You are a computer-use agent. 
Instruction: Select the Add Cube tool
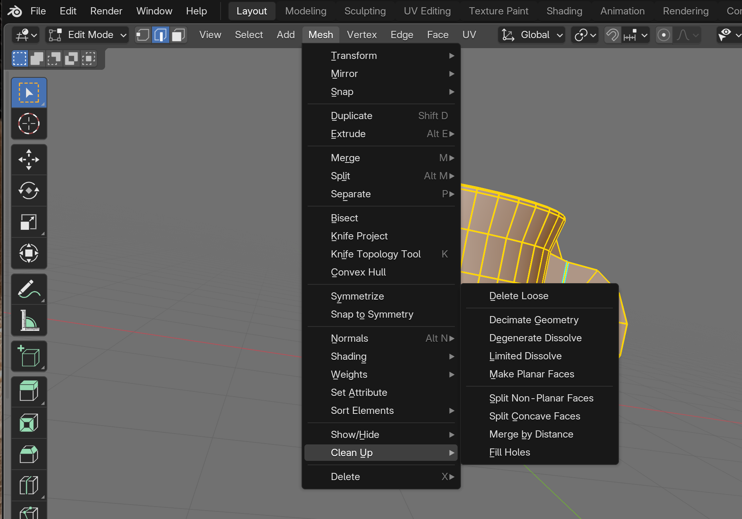click(x=29, y=356)
